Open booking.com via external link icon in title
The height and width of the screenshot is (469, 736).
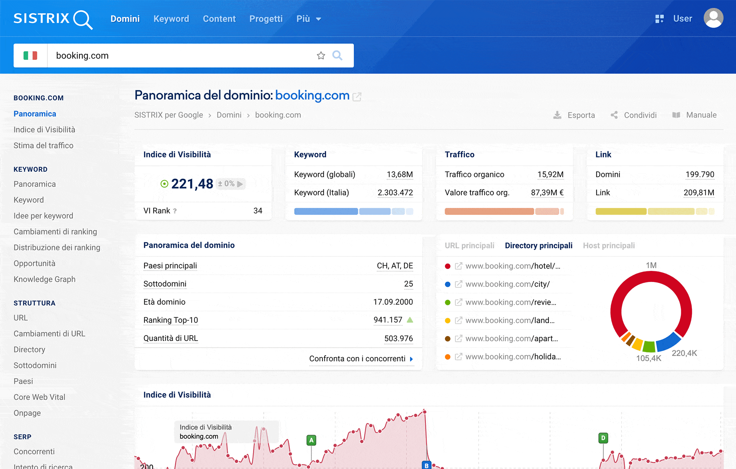(357, 97)
